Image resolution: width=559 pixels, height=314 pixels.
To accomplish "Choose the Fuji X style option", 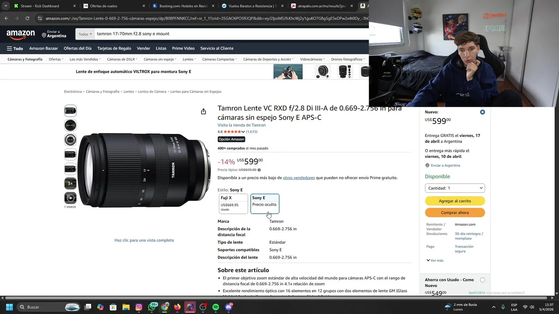I will click(233, 204).
